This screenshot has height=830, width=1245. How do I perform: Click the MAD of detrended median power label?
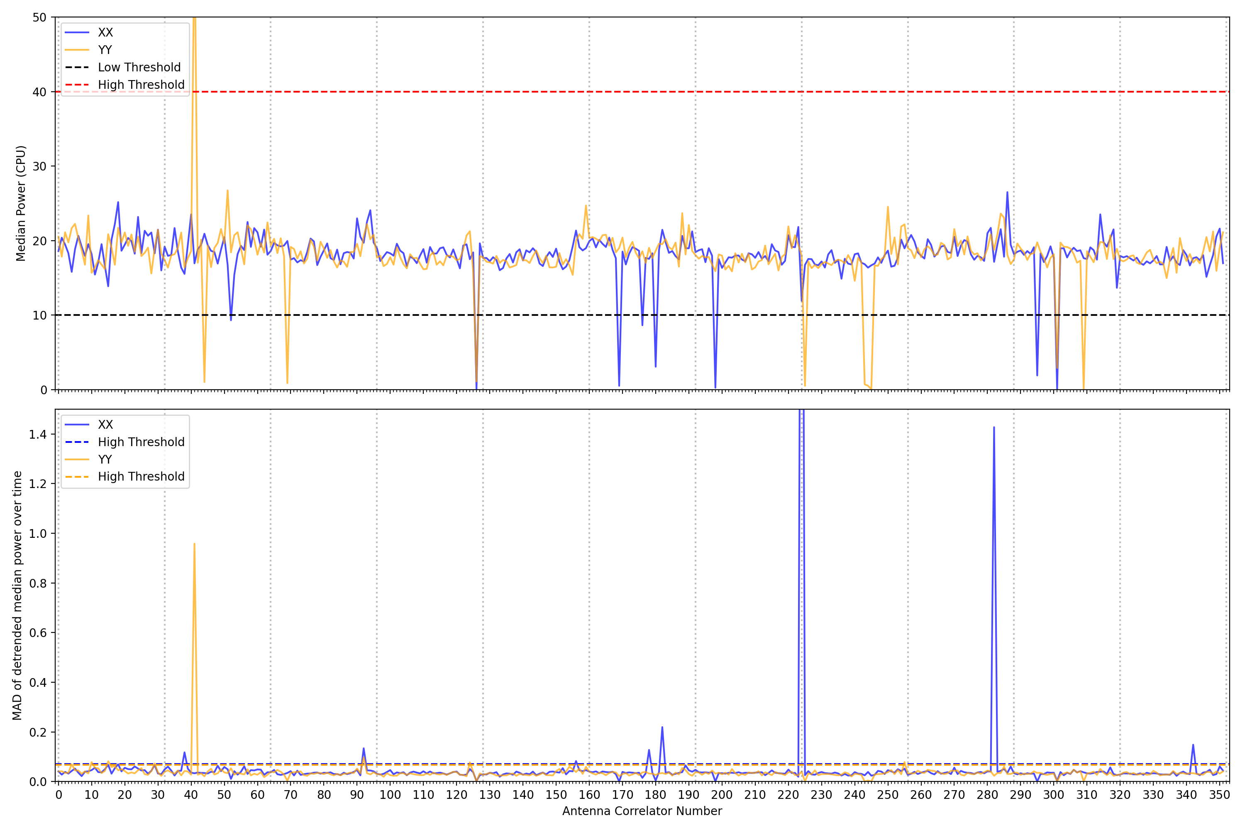(17, 595)
